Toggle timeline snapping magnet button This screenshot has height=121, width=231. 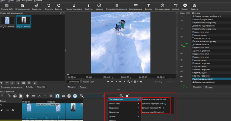point(58,96)
